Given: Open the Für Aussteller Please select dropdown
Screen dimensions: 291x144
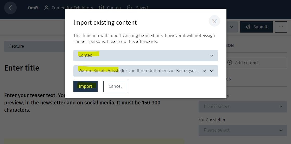Looking at the screenshot, I should (243, 130).
